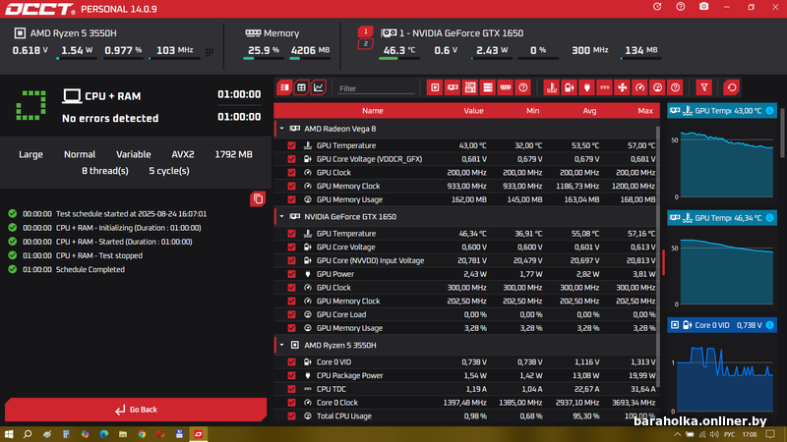
Task: Click the update refresh icon in the title bar
Action: (657, 7)
